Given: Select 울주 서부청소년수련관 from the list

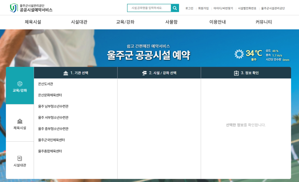Looking at the screenshot, I should click(53, 118).
